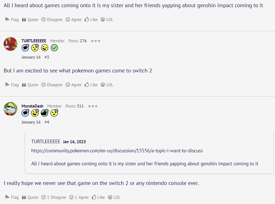
Task: Quote the post about switch 2 pokemon games
Action: 30,85
